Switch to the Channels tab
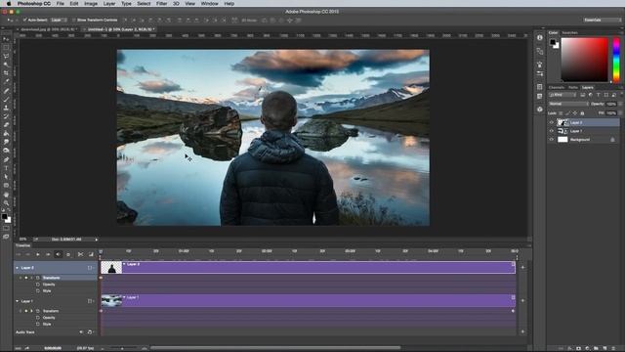625x352 pixels. click(557, 87)
